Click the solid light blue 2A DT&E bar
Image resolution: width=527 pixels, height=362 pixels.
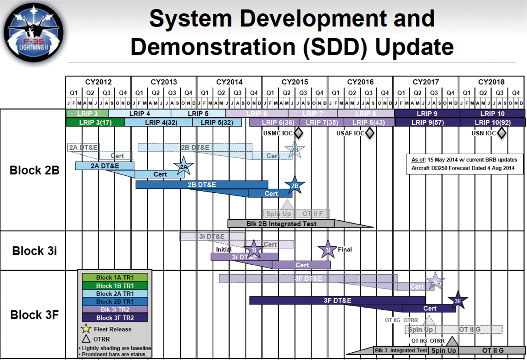click(105, 166)
